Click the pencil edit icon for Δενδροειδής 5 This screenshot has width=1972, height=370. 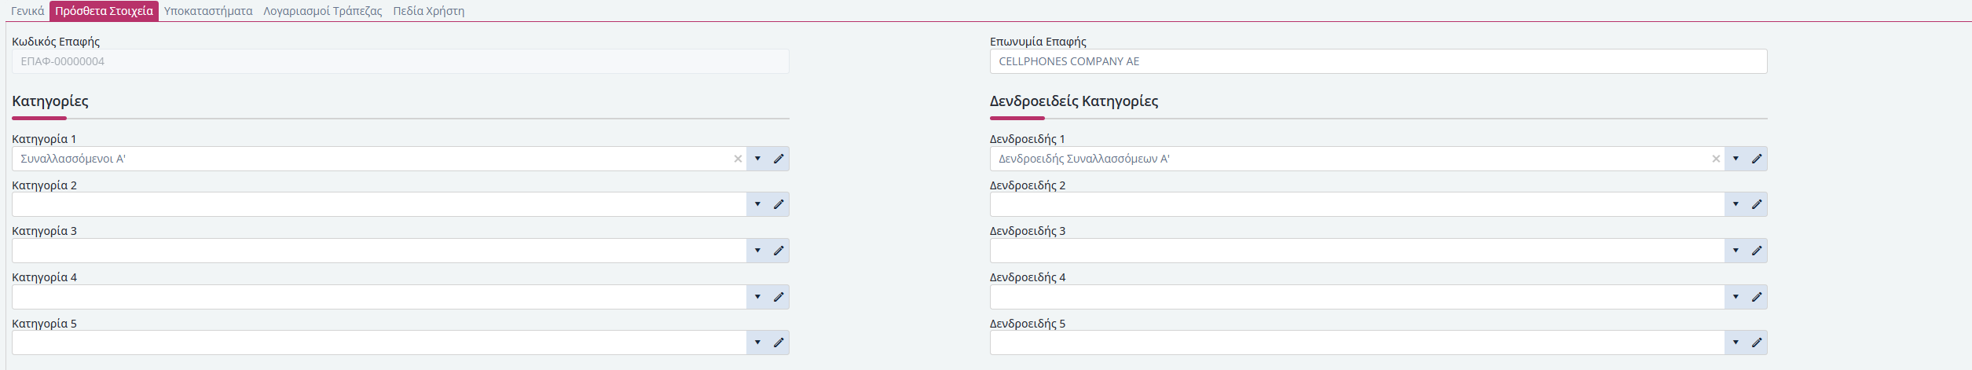[x=1757, y=343]
